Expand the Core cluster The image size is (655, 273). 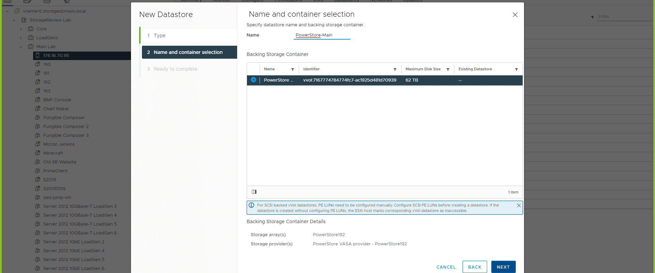point(21,29)
